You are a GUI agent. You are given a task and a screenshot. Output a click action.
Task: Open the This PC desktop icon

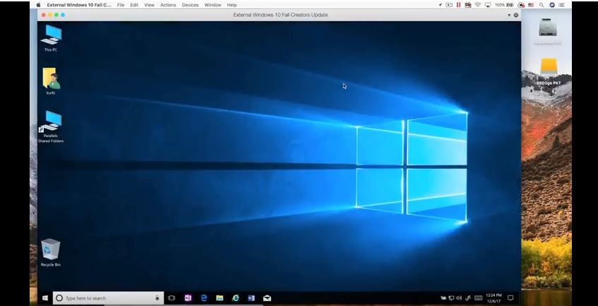pos(51,37)
